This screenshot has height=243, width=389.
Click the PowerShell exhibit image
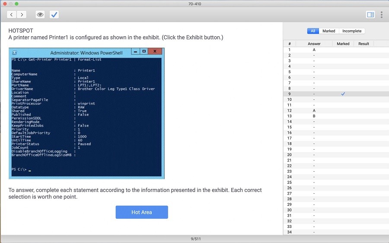[86, 113]
